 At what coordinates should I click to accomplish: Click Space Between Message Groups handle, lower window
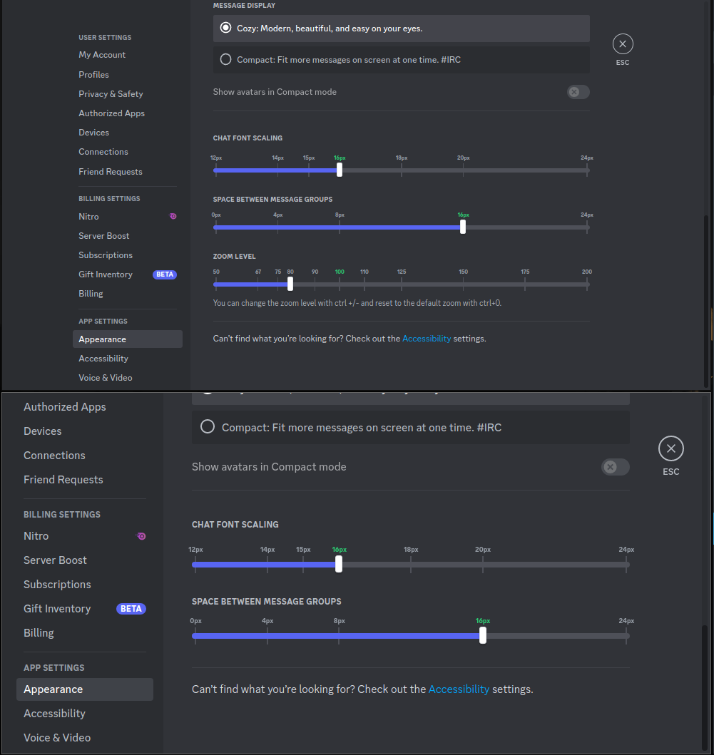tap(483, 635)
